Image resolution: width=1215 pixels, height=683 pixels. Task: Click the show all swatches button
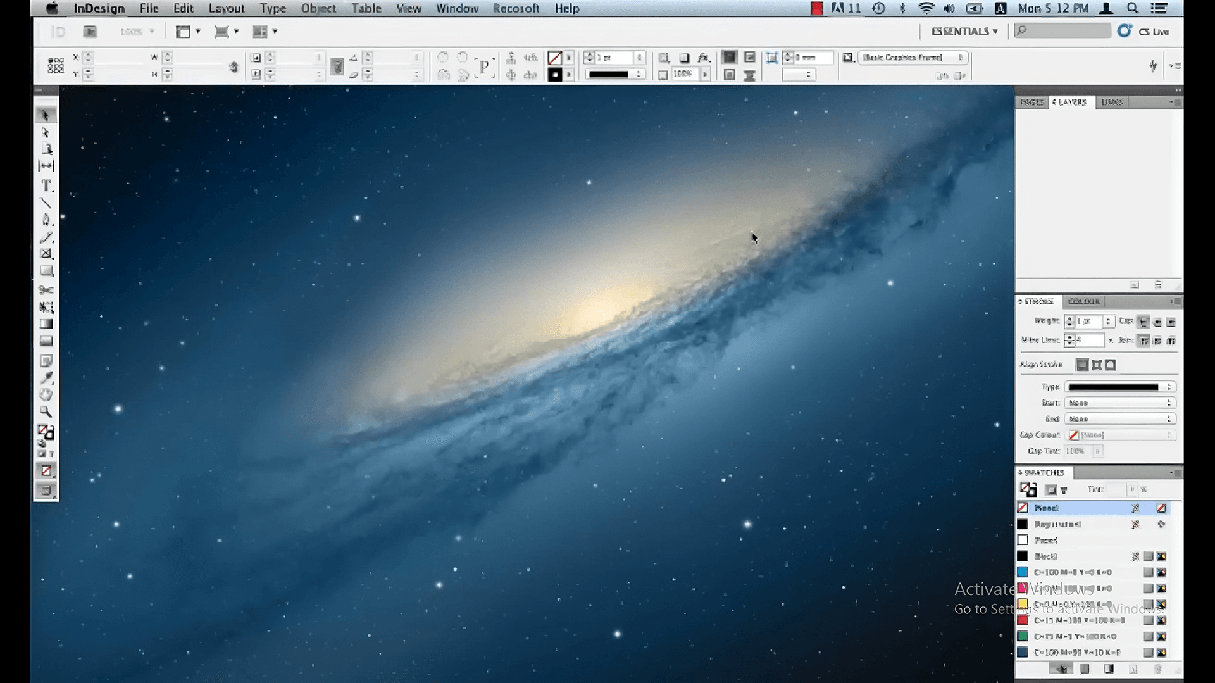tap(1061, 669)
